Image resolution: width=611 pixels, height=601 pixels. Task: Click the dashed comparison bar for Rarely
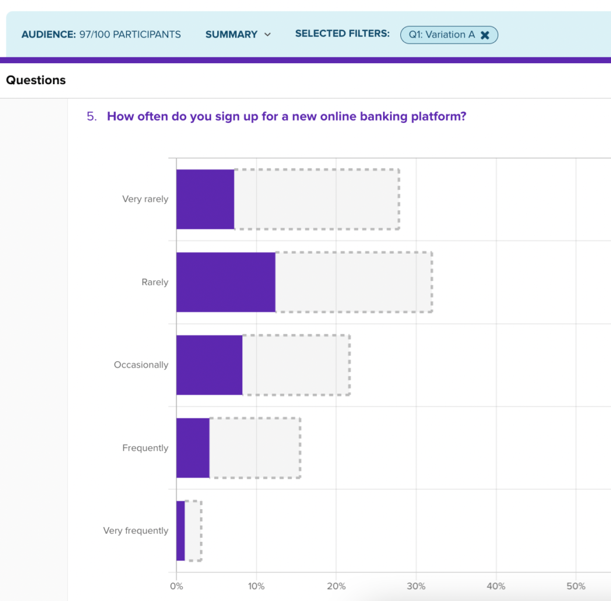(x=354, y=282)
